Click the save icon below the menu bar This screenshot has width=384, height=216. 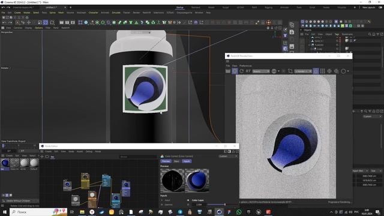coord(11,17)
